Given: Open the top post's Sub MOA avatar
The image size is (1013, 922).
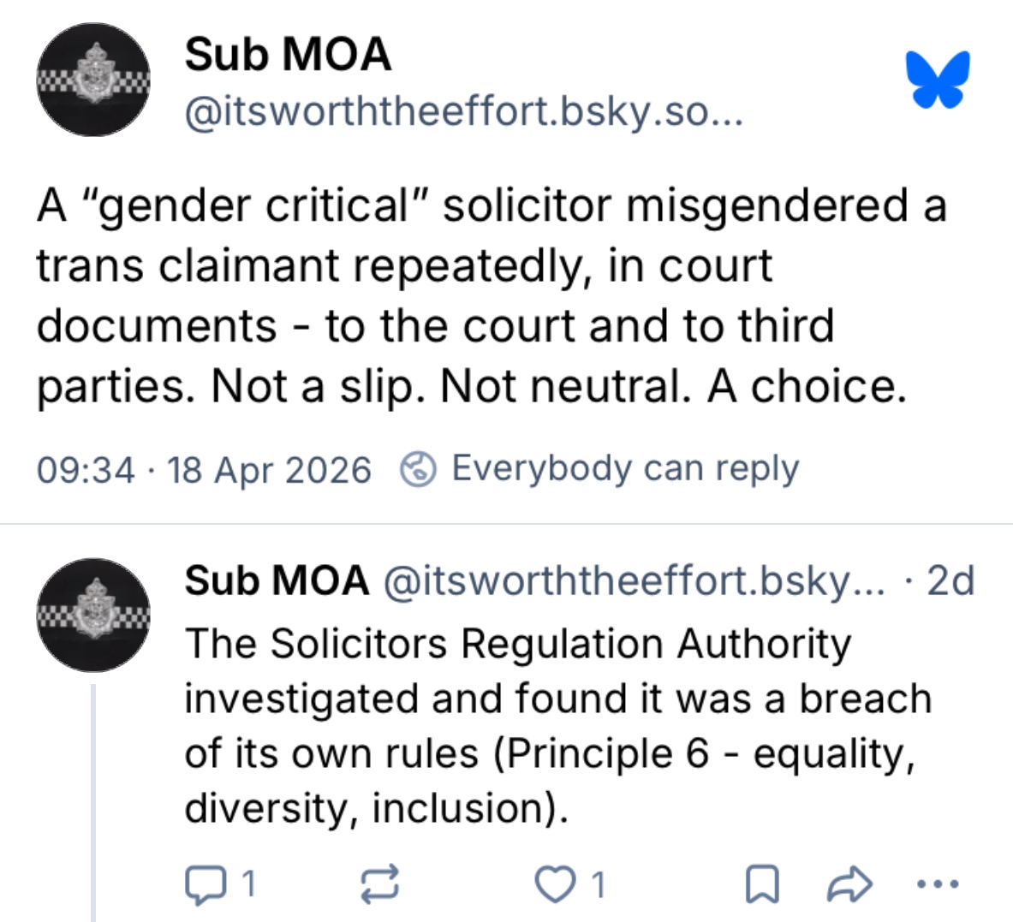Looking at the screenshot, I should coord(93,80).
